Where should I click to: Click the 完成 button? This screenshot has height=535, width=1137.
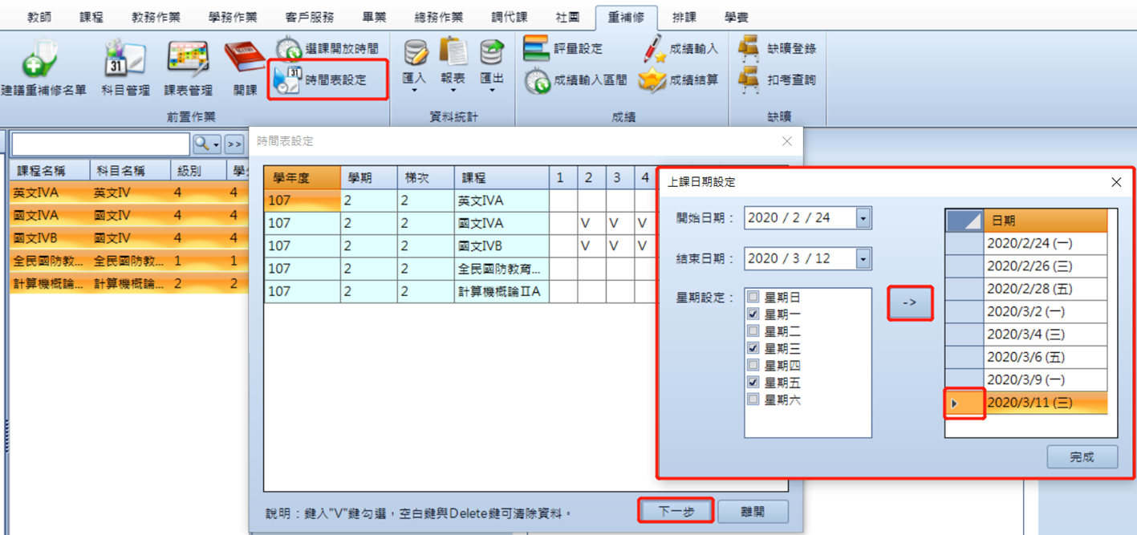(x=1082, y=457)
